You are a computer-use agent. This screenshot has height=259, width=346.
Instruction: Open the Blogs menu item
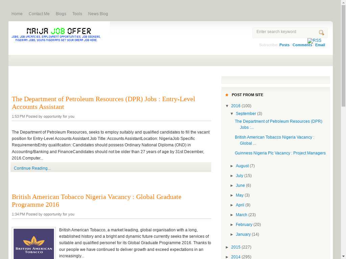click(x=61, y=13)
